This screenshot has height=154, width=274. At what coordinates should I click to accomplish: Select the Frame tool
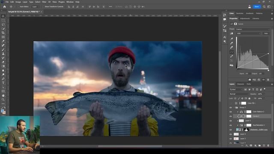pos(3,37)
